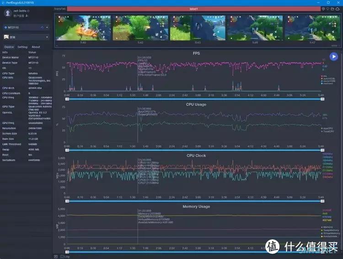343x259 pixels.
Task: Click the Device Name row label
Action: click(10, 57)
